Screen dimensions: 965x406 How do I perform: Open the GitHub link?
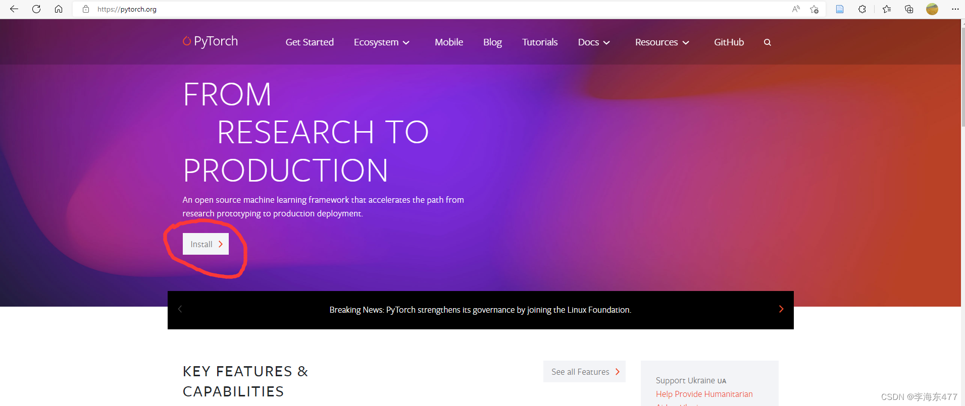(729, 42)
